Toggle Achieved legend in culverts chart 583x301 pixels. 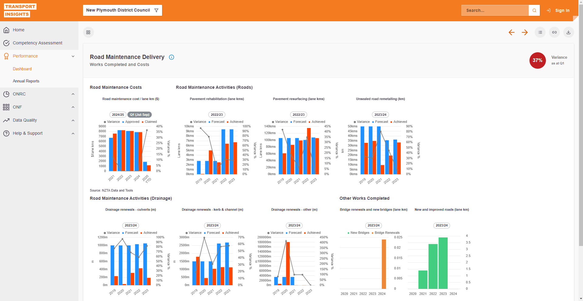coord(149,233)
